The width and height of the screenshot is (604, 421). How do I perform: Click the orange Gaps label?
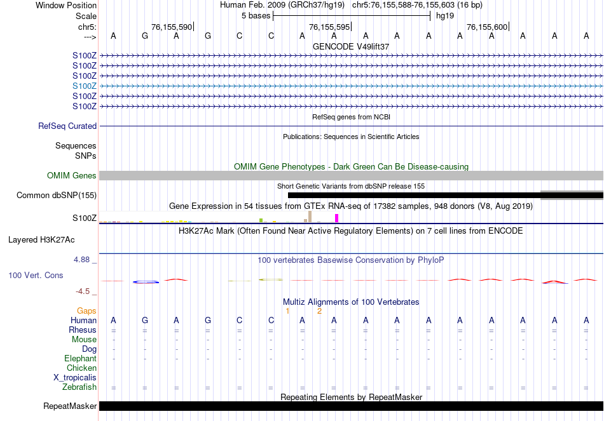click(x=86, y=311)
